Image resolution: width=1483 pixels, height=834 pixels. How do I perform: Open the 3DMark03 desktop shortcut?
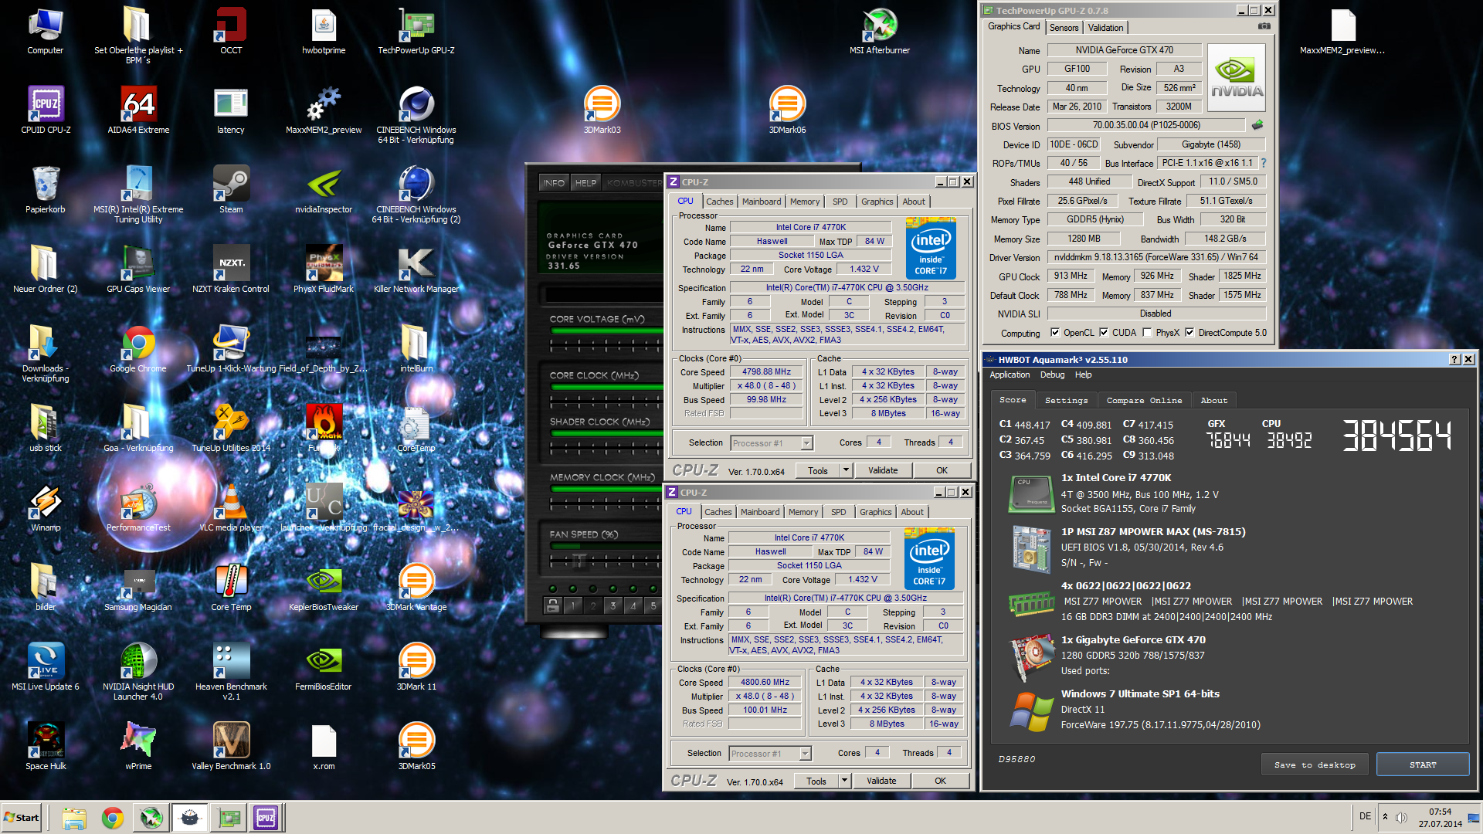pyautogui.click(x=602, y=111)
